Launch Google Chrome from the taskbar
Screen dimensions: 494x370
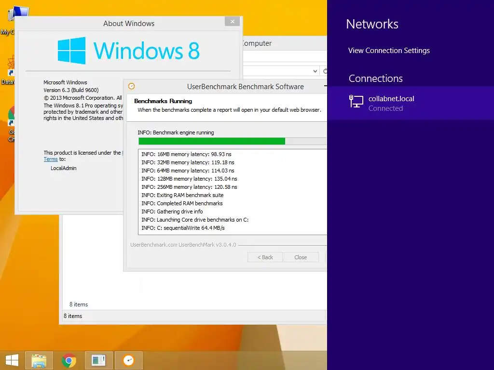click(69, 360)
